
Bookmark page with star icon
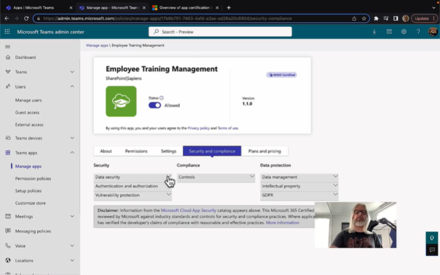click(364, 18)
